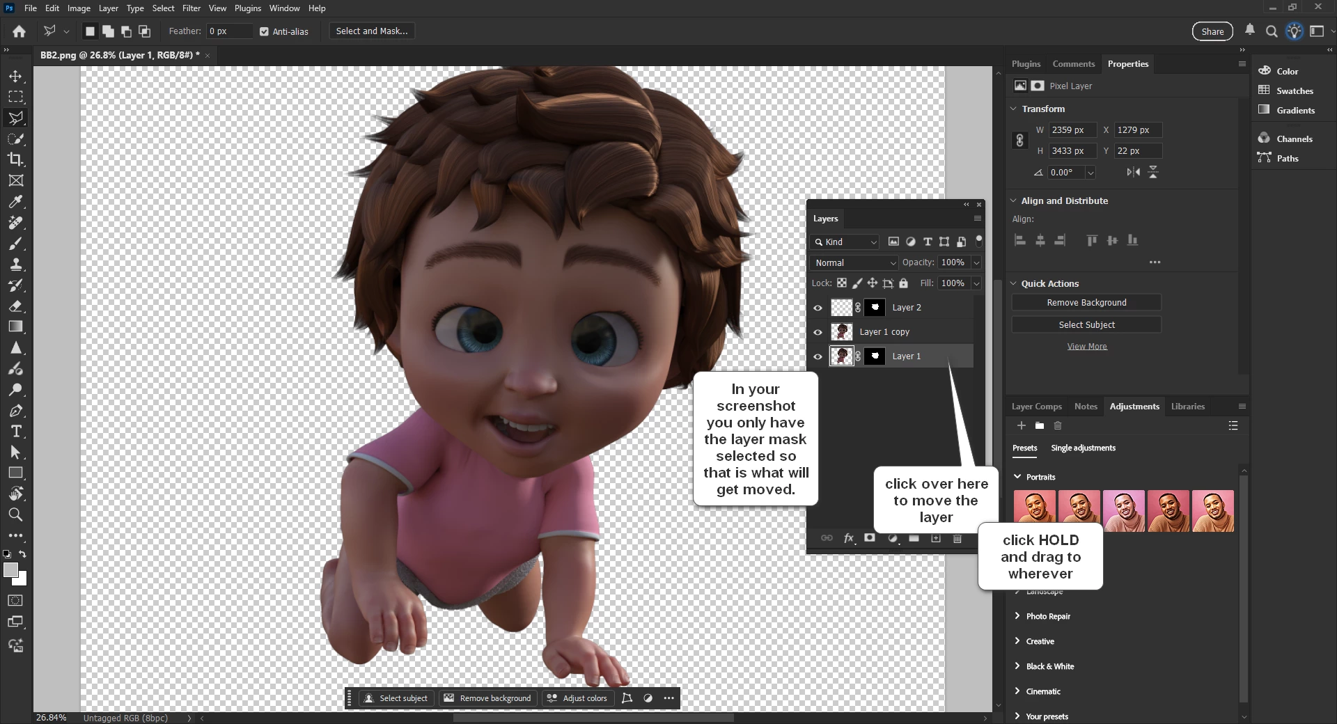Delete layer using Layers panel trash icon
Image resolution: width=1337 pixels, height=724 pixels.
click(957, 538)
